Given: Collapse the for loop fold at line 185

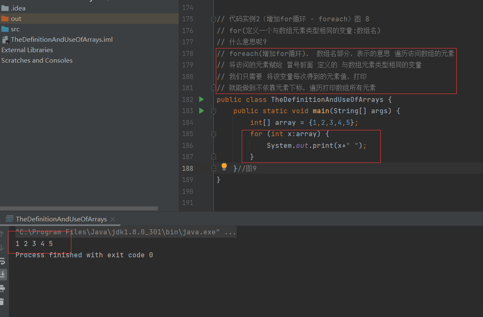Looking at the screenshot, I should [x=213, y=134].
